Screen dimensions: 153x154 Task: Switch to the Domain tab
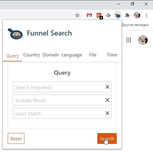point(51,55)
